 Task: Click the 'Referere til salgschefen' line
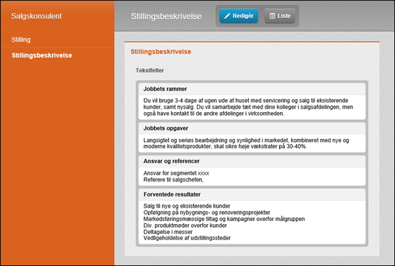[174, 180]
